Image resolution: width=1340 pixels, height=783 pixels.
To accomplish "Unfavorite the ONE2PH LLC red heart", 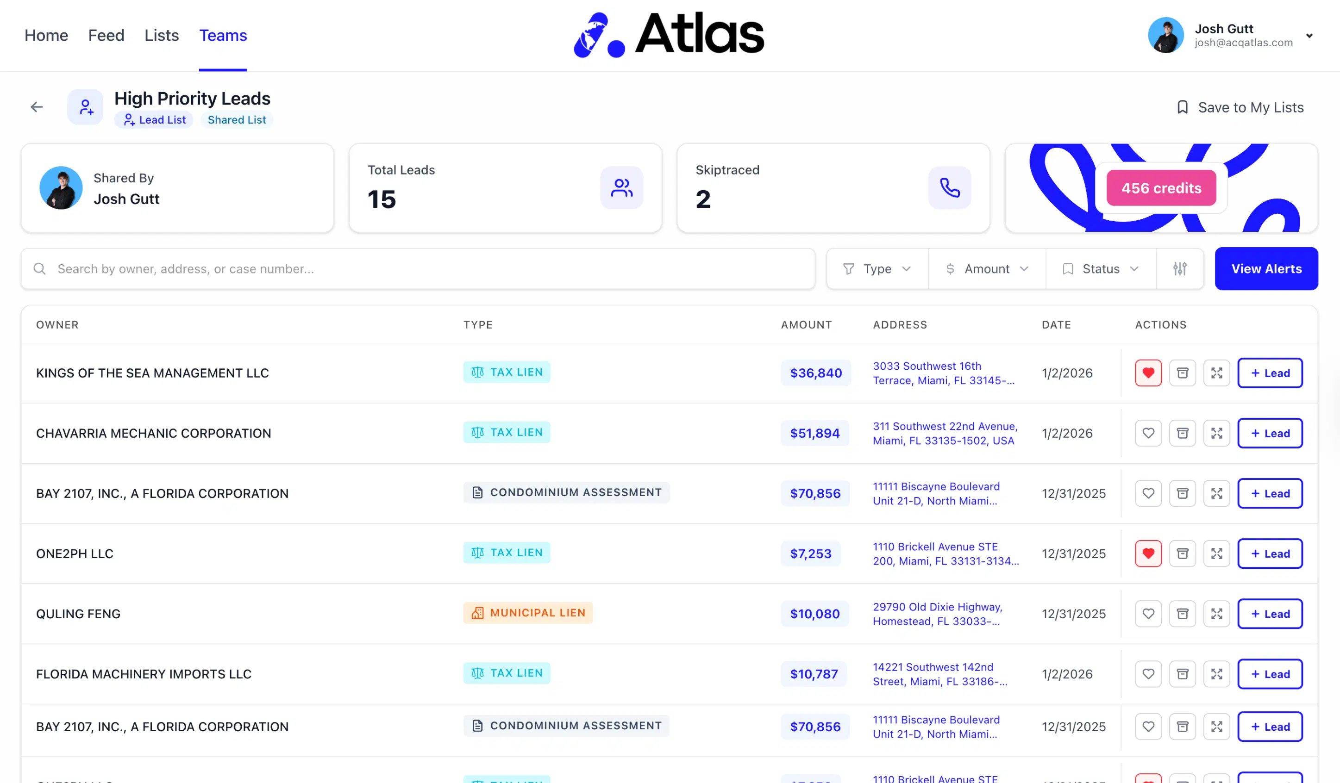I will pos(1148,554).
